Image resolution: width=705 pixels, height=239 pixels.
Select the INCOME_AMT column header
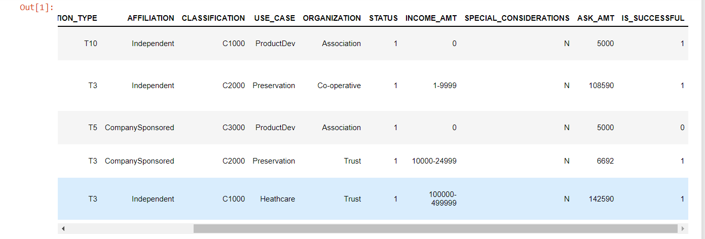(431, 18)
